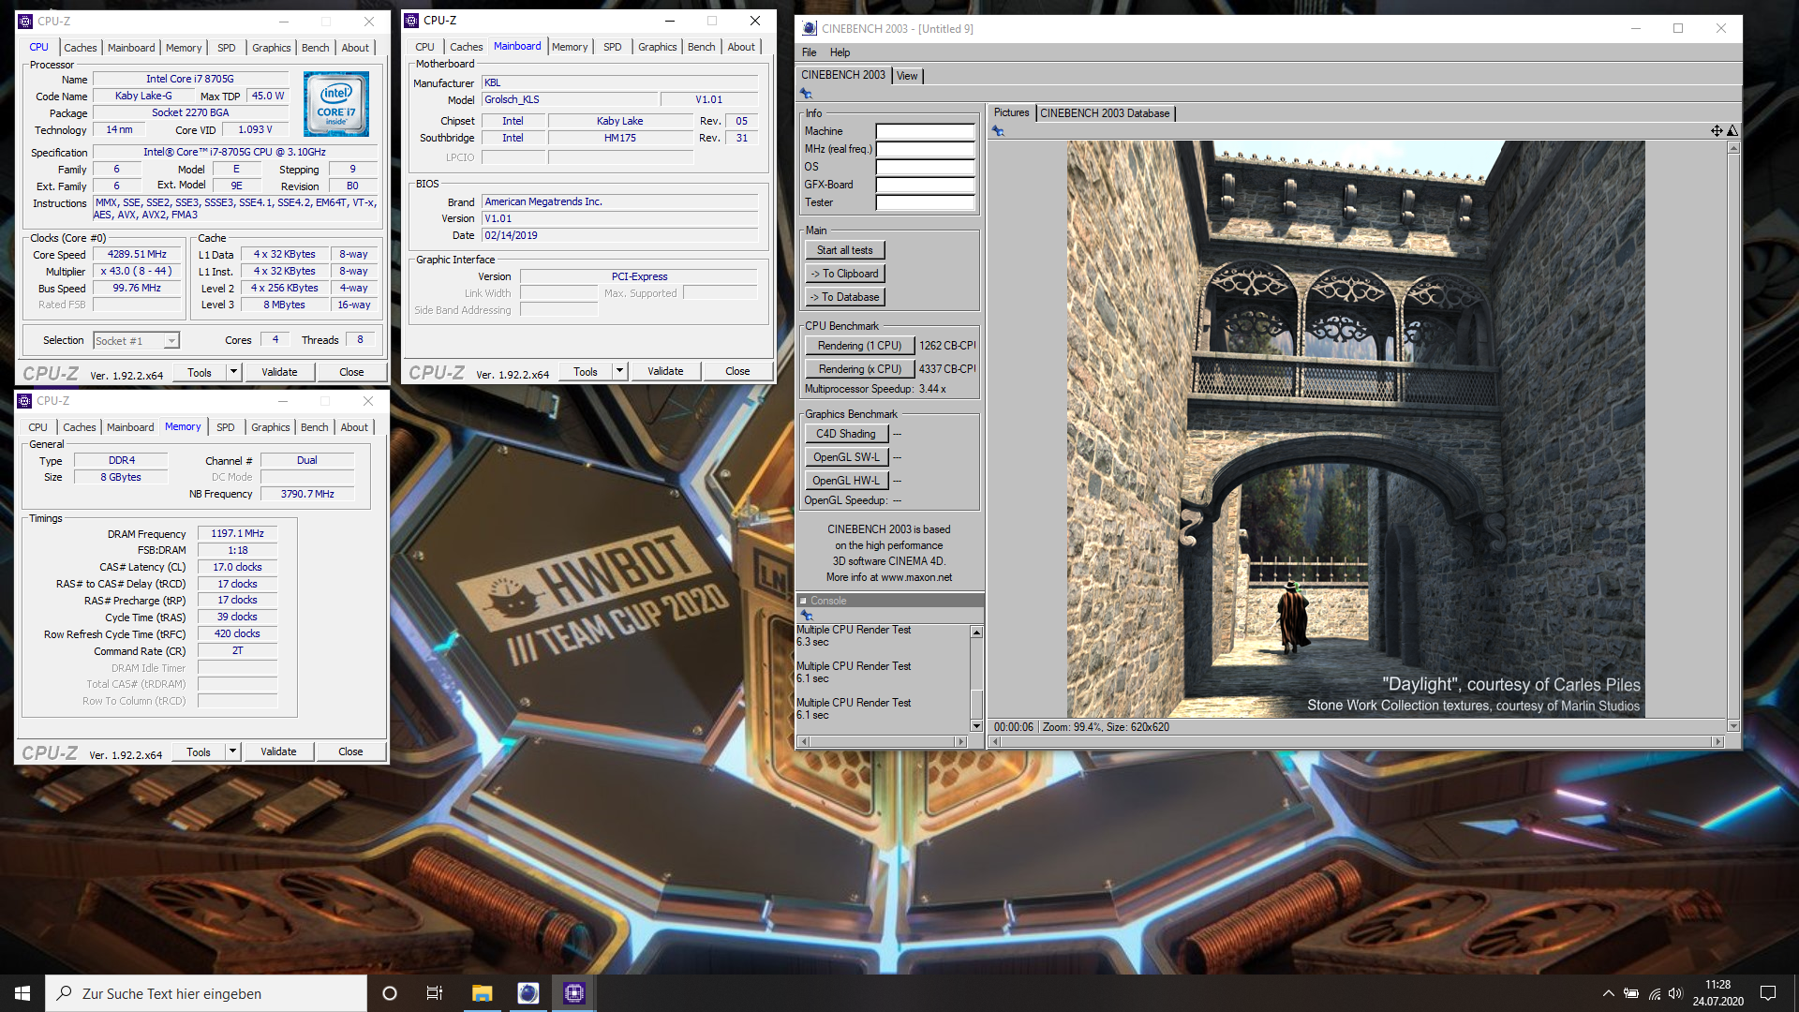Click the volume speaker icon in the tray
The height and width of the screenshot is (1012, 1799).
pyautogui.click(x=1675, y=993)
